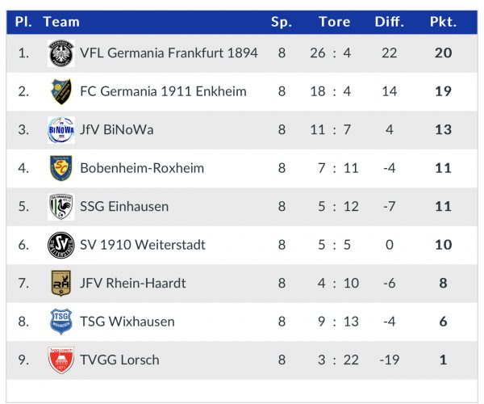Screen dimensions: 484x404
Task: Click the JfV BiNoWa team name
Action: 117,130
